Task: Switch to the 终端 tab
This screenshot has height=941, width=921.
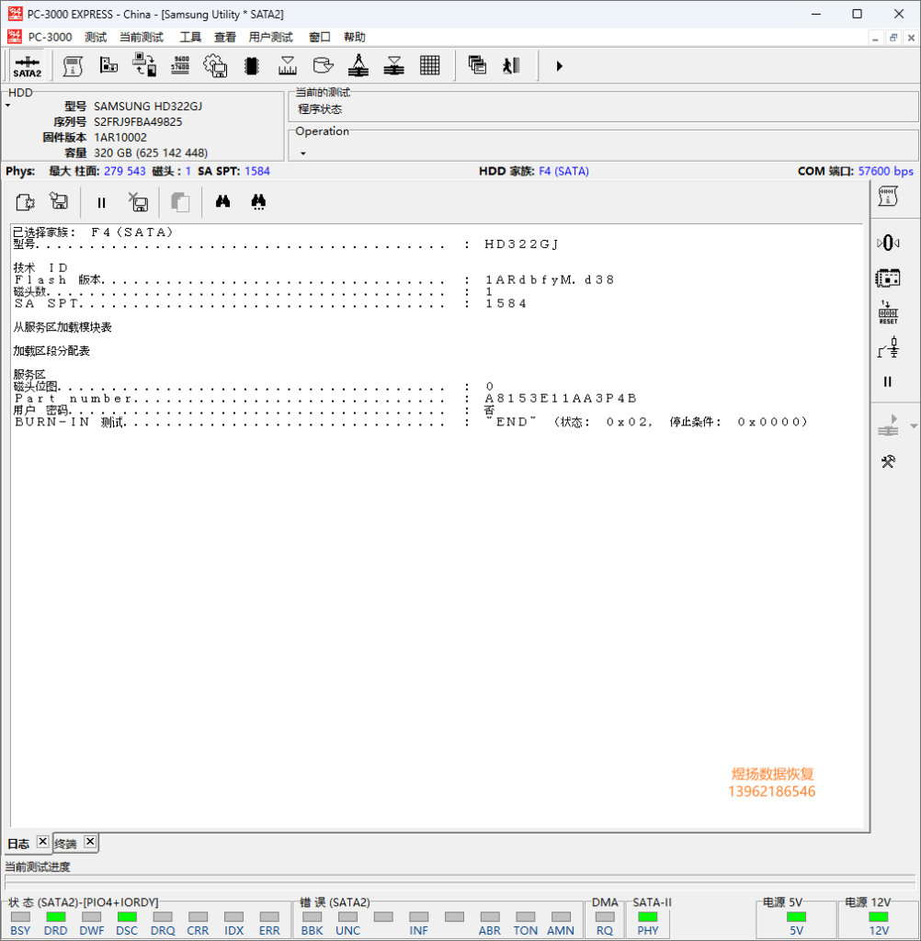Action: [x=65, y=844]
